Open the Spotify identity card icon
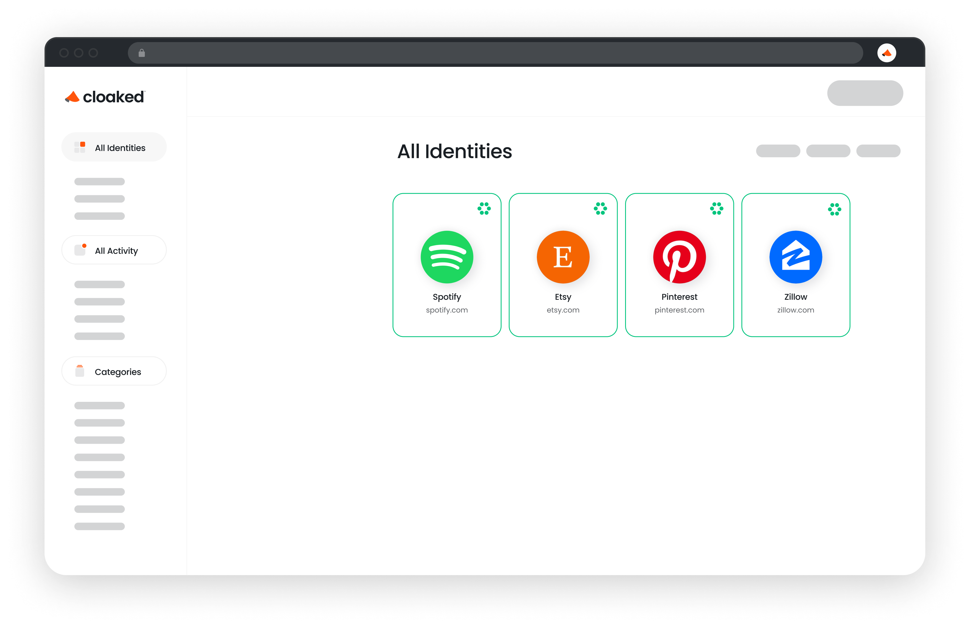969x626 pixels. point(446,257)
